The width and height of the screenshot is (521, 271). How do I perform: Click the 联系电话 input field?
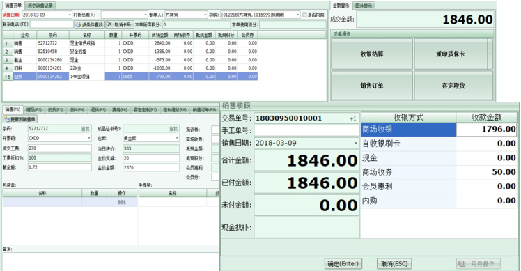pos(52,24)
